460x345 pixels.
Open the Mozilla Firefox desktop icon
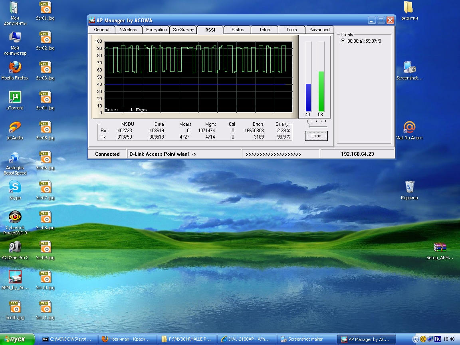[15, 67]
